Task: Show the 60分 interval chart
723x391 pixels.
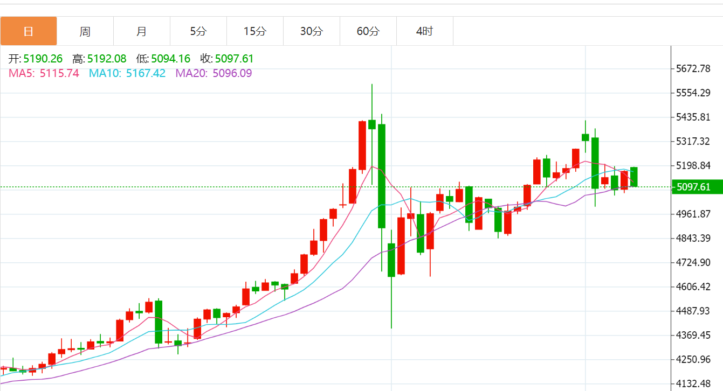Action: tap(368, 31)
